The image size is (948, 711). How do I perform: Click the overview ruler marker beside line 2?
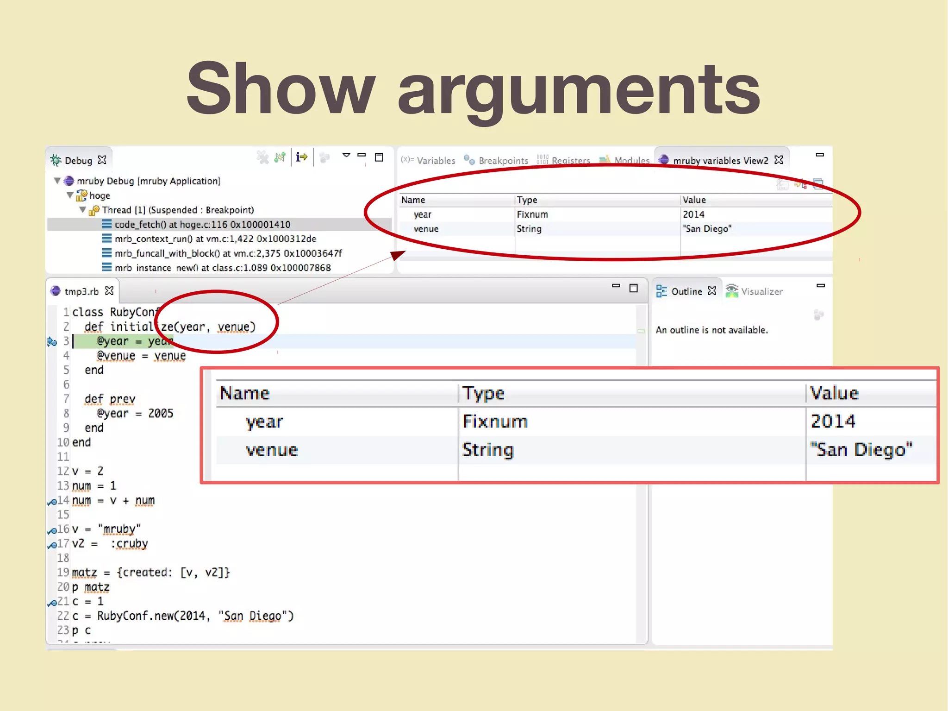click(641, 331)
